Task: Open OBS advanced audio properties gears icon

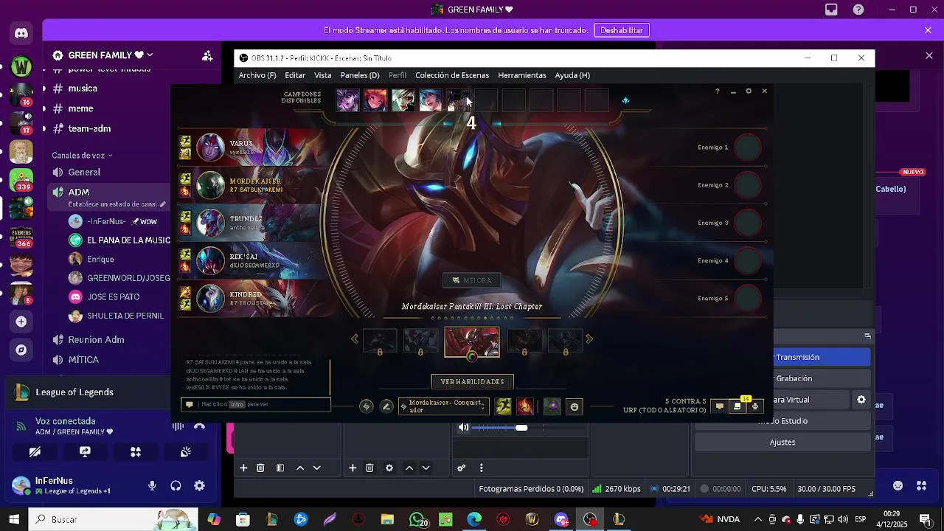Action: tap(461, 468)
